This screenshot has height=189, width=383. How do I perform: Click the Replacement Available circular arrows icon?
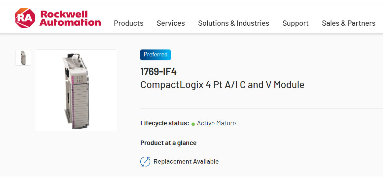click(145, 162)
